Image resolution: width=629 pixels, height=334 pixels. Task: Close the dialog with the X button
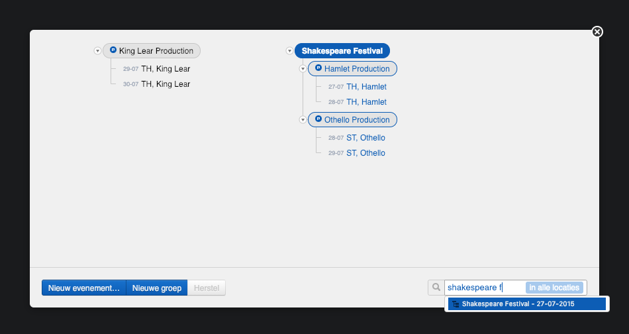click(x=597, y=32)
